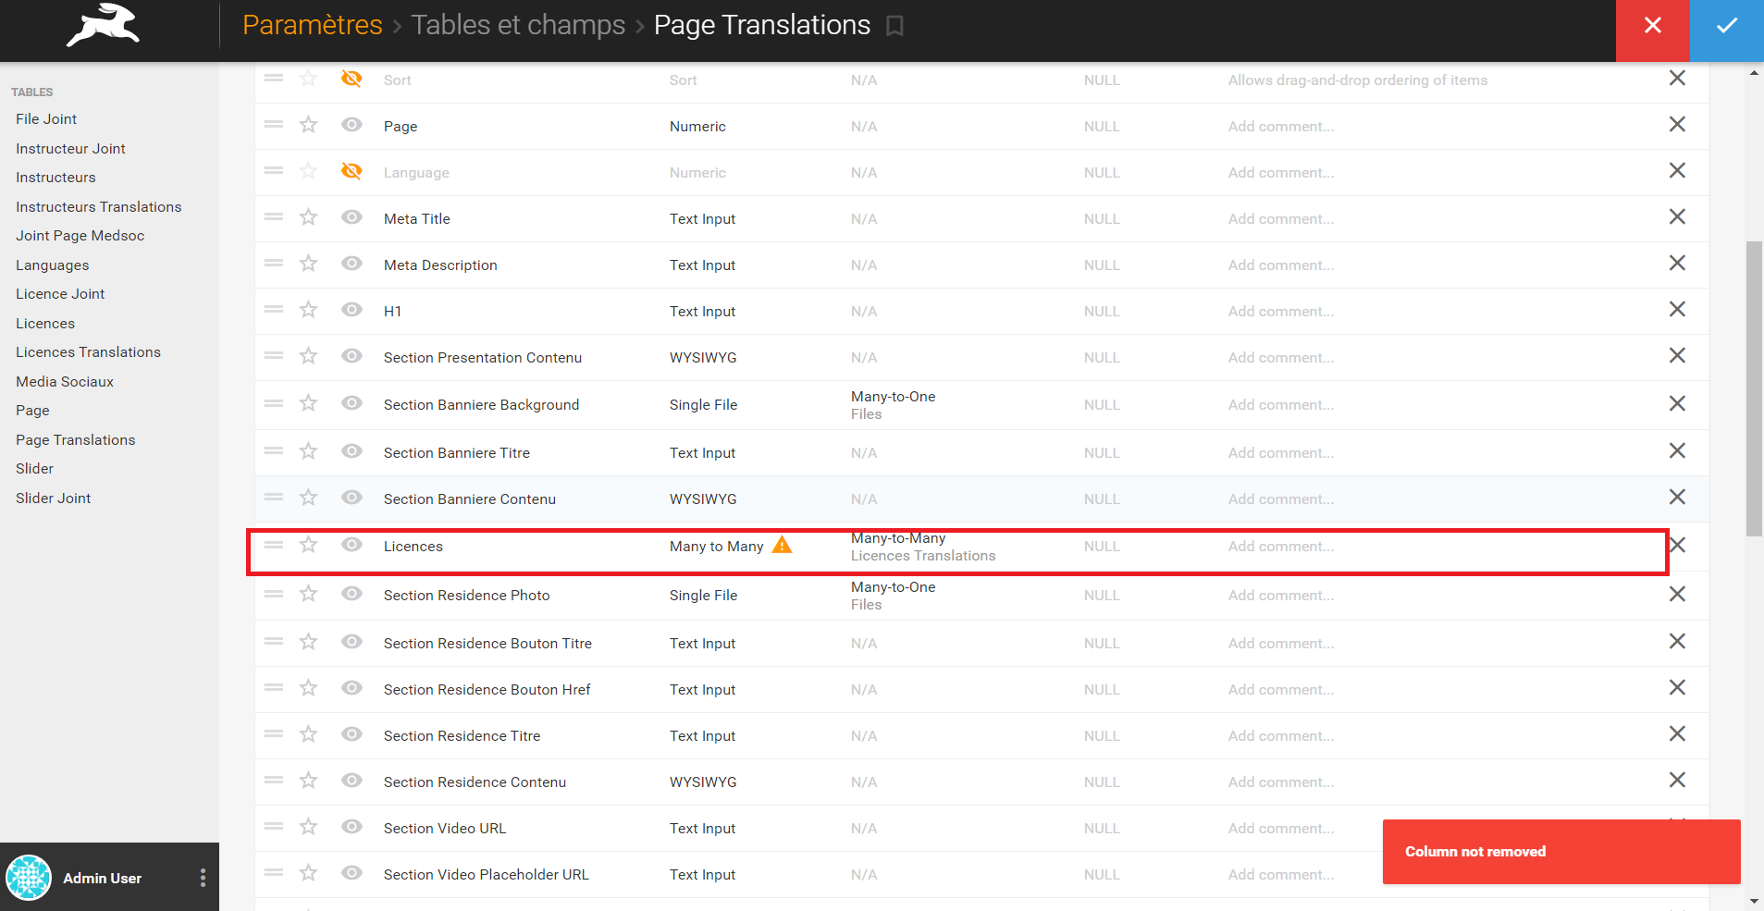Star the H1 field
The height and width of the screenshot is (911, 1764).
308,310
